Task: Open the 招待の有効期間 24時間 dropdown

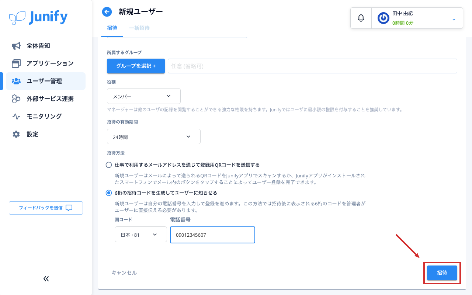Action: [x=154, y=136]
